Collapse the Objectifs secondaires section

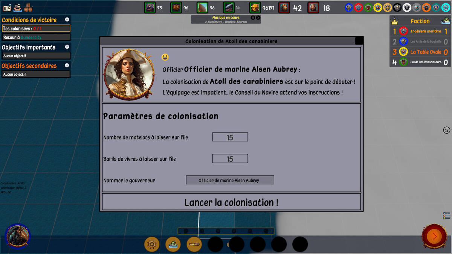(67, 65)
